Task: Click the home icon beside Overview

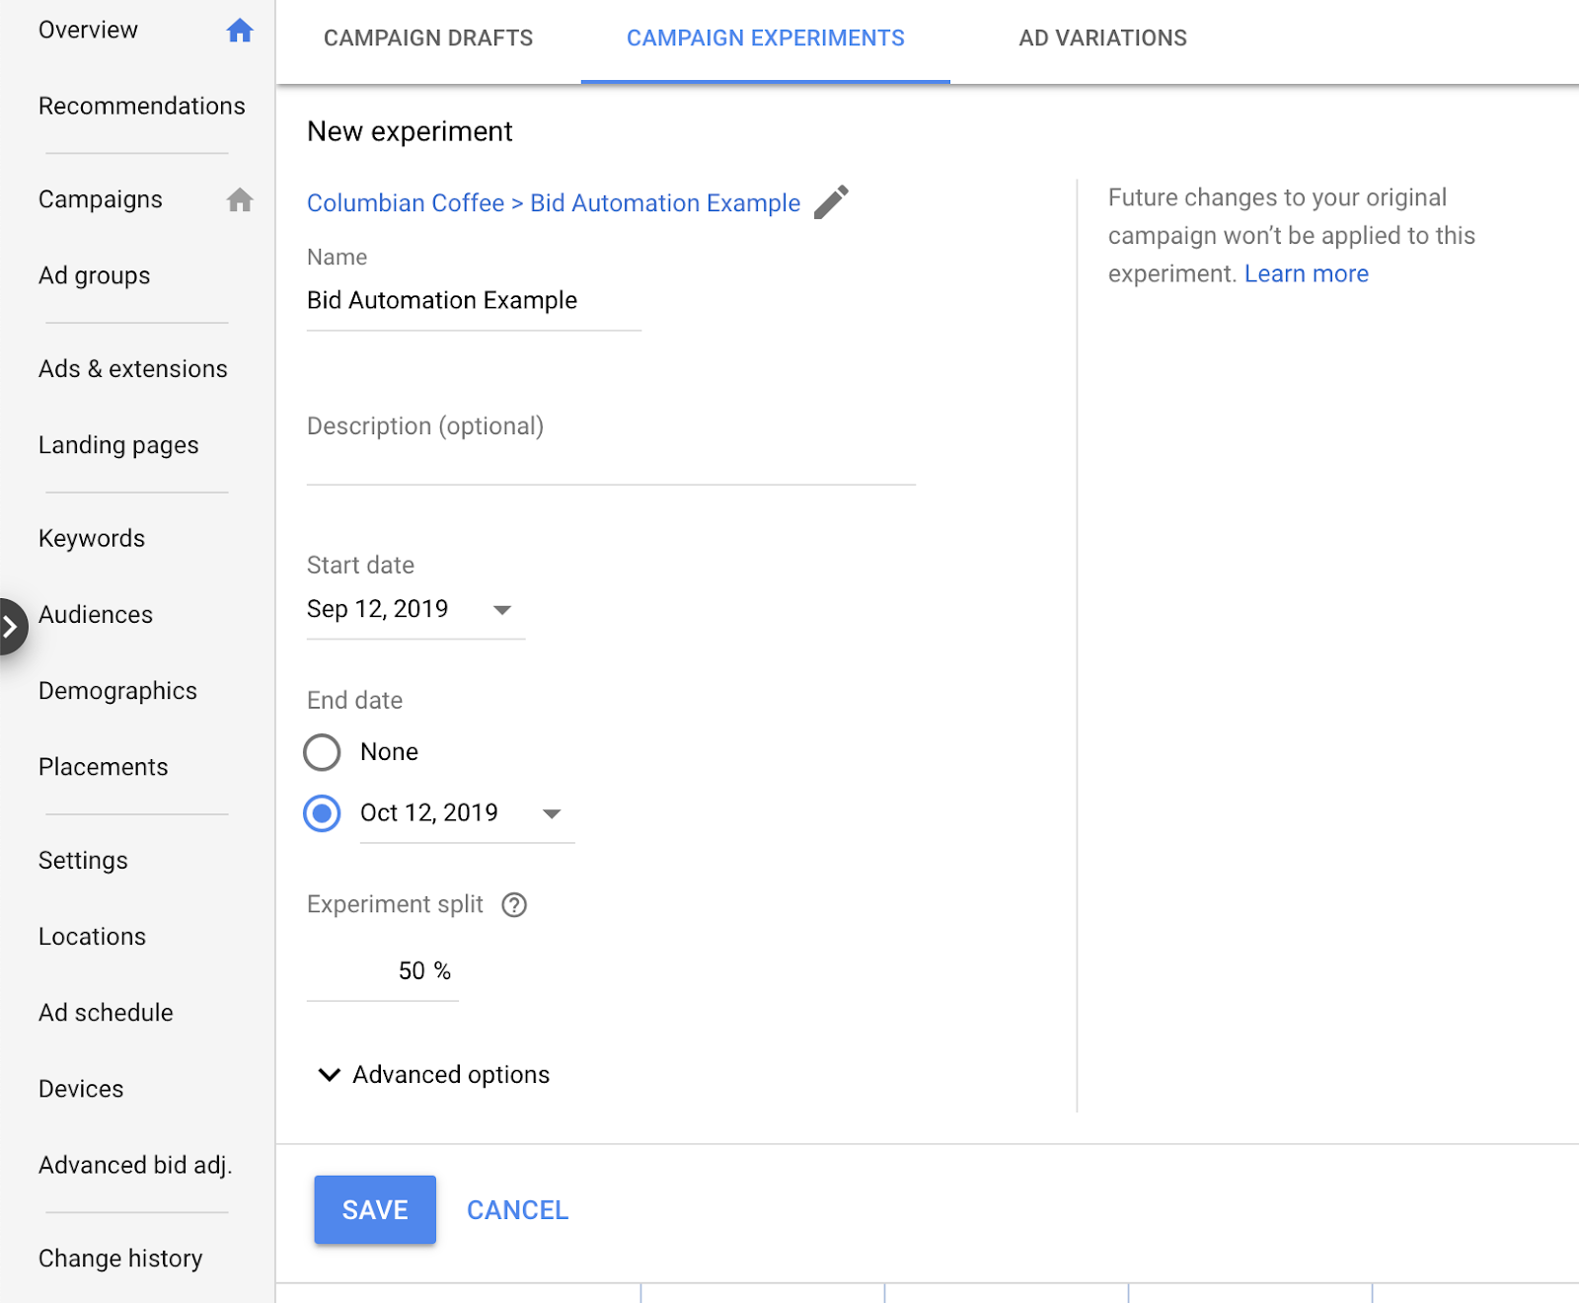Action: (240, 31)
